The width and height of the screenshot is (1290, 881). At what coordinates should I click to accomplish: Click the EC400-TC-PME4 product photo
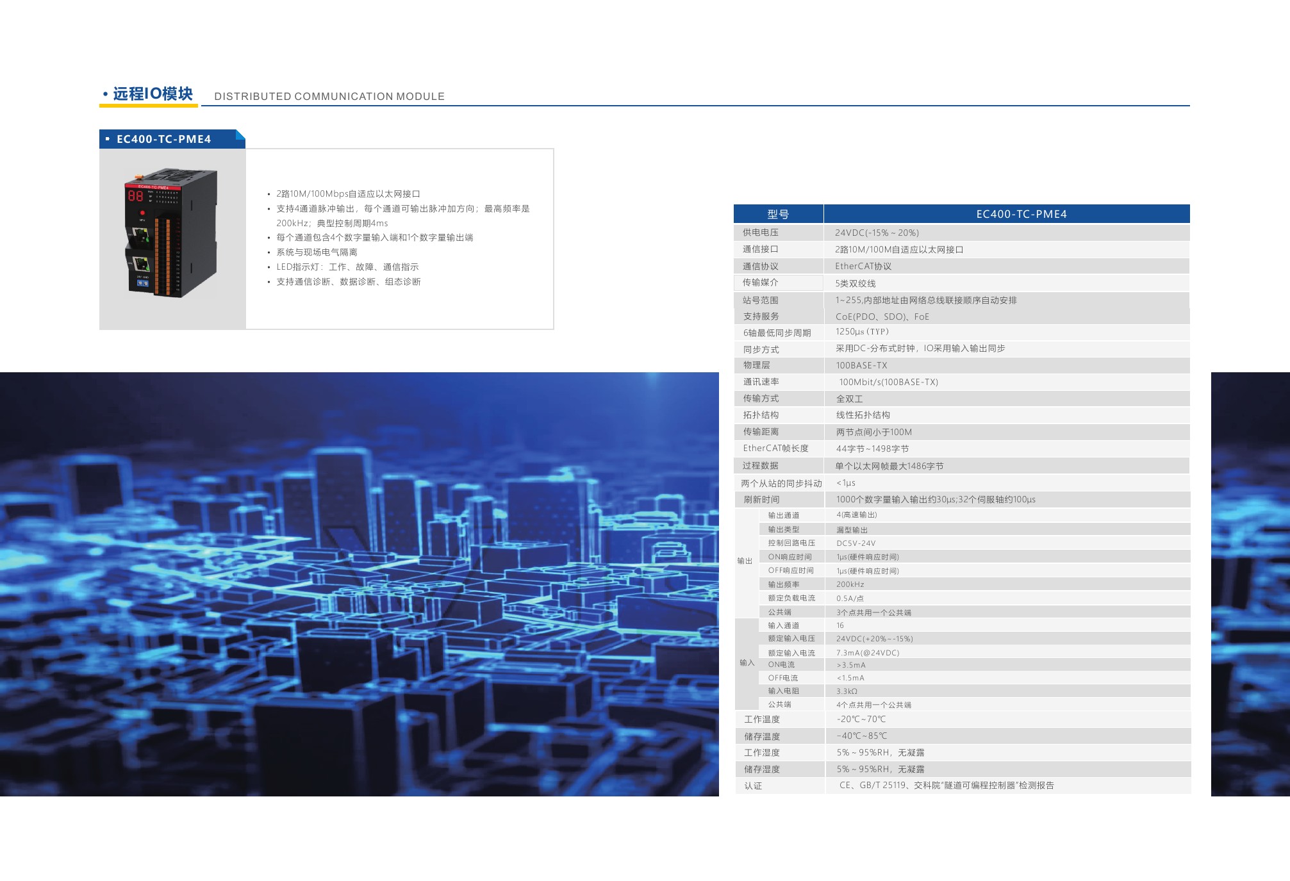[x=172, y=233]
